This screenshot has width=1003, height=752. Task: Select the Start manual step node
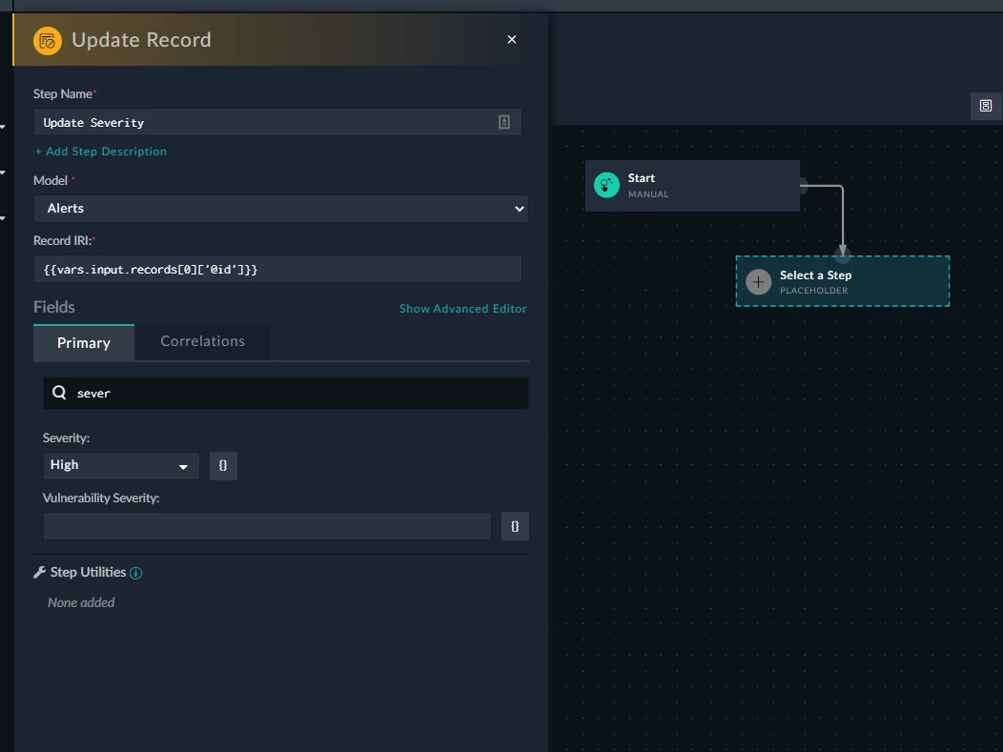point(692,186)
